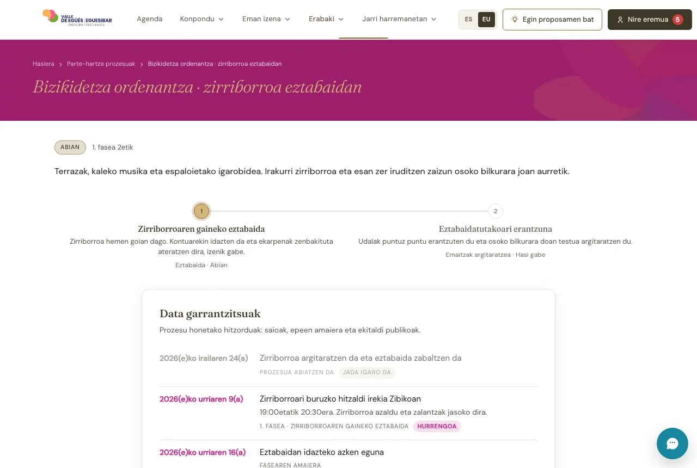Go to Hasiera breadcrumb link
Viewport: 697px width, 468px height.
coord(44,64)
